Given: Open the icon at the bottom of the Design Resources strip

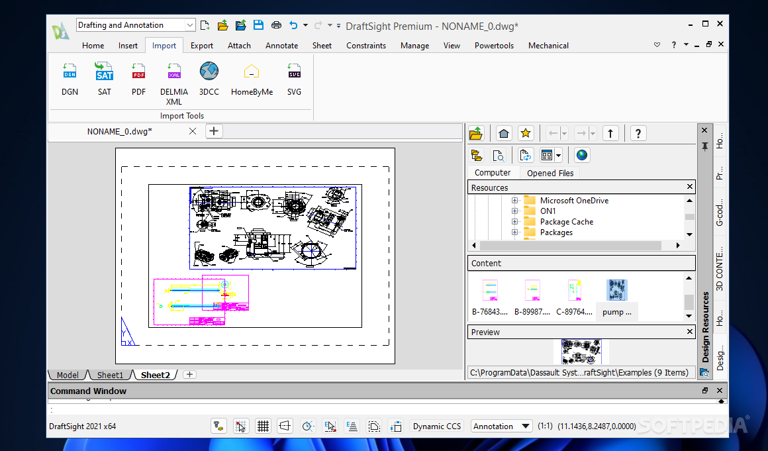Looking at the screenshot, I should [x=704, y=373].
